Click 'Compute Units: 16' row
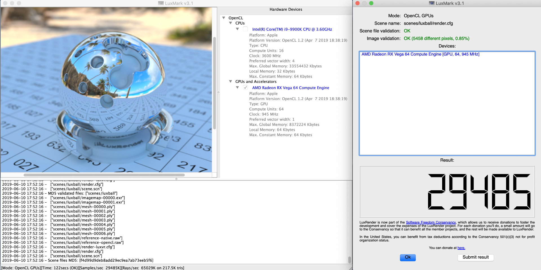The width and height of the screenshot is (541, 270). pos(266,51)
